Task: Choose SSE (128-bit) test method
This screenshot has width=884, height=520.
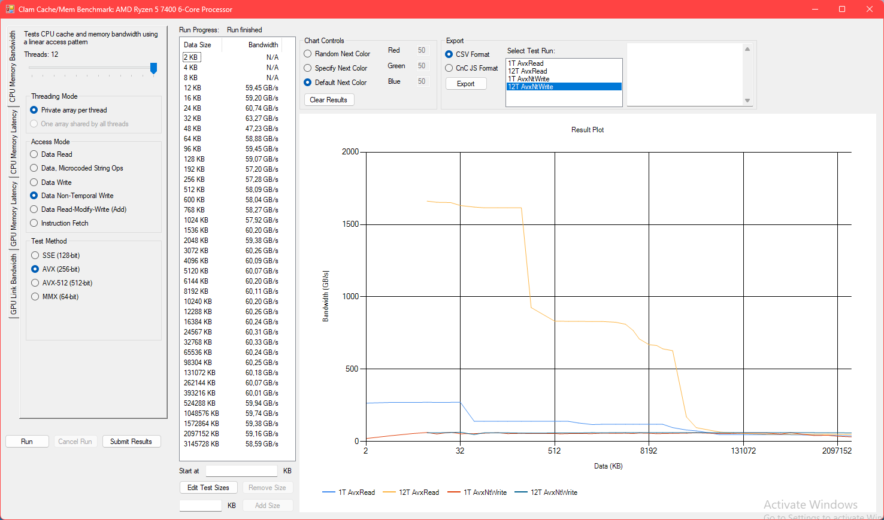Action: (x=35, y=256)
